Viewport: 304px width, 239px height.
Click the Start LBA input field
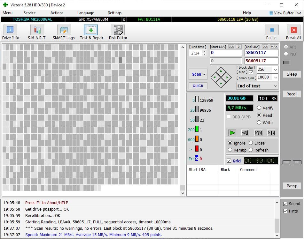click(x=226, y=53)
